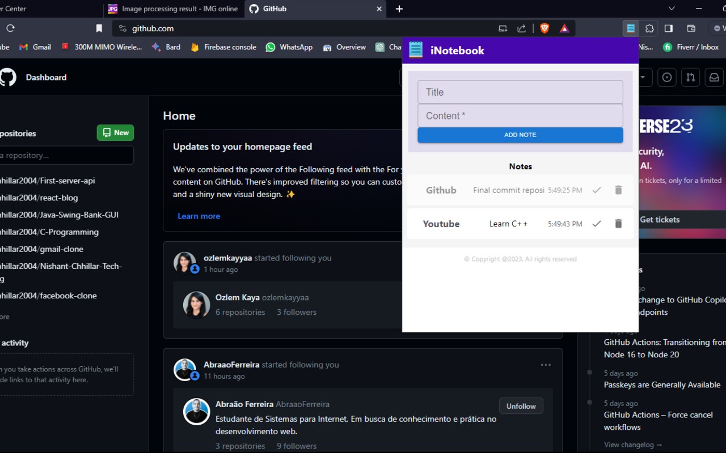Click Unfollow button for Abraão Ferreira
726x453 pixels.
pos(521,406)
